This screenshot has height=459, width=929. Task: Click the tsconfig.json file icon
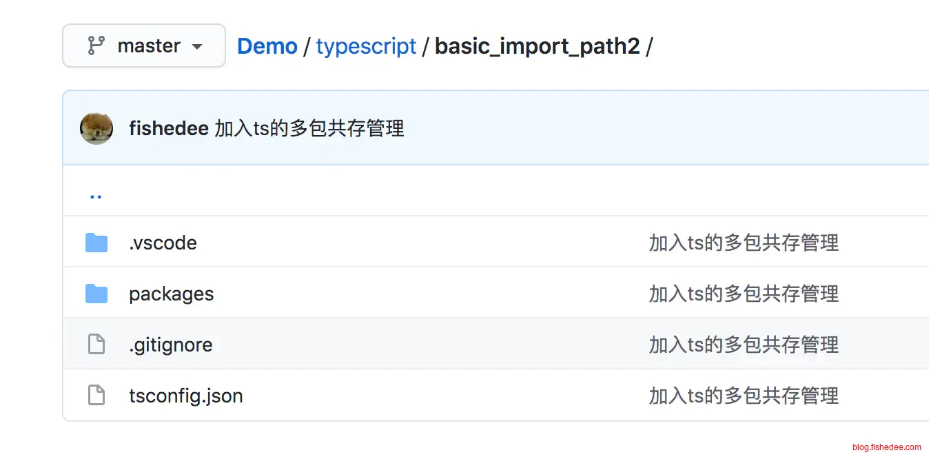point(96,396)
